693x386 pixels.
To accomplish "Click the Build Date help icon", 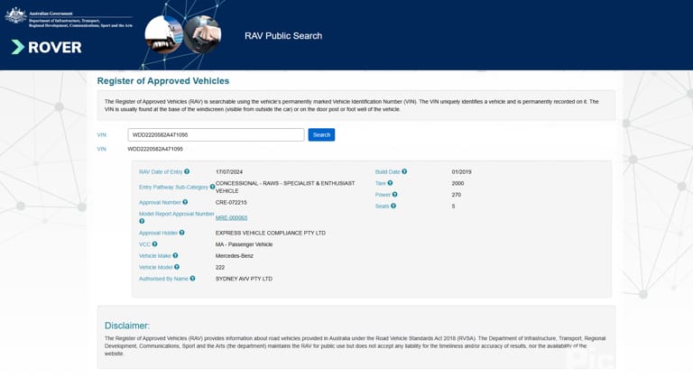I will click(404, 171).
